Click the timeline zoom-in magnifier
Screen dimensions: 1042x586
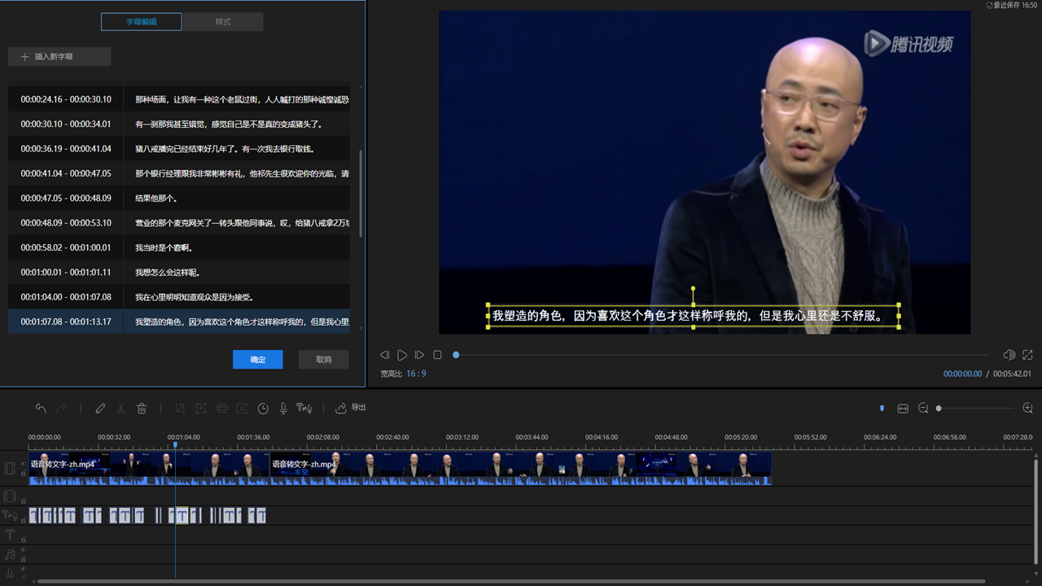click(1027, 409)
